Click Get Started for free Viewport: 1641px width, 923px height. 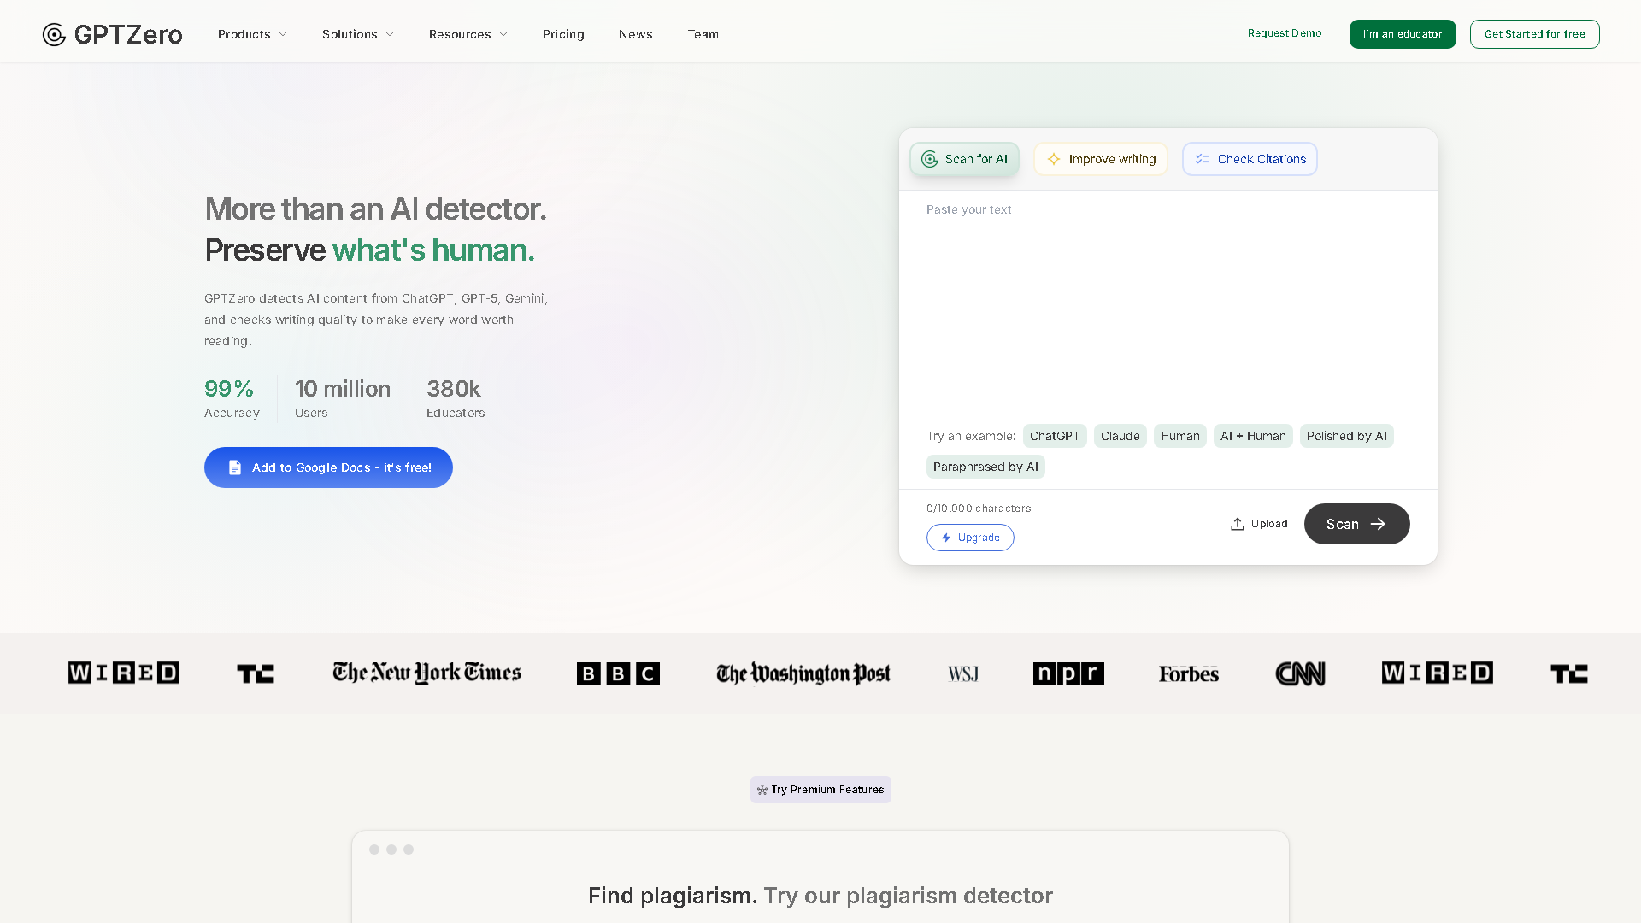pyautogui.click(x=1534, y=34)
